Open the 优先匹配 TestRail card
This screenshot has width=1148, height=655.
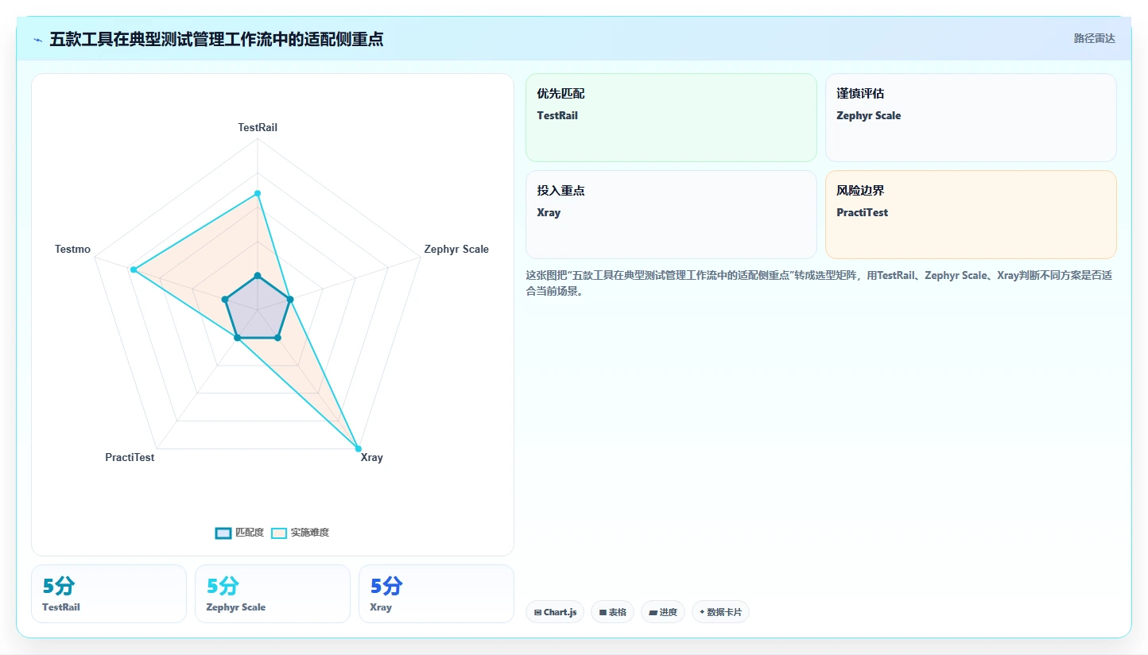pos(671,118)
